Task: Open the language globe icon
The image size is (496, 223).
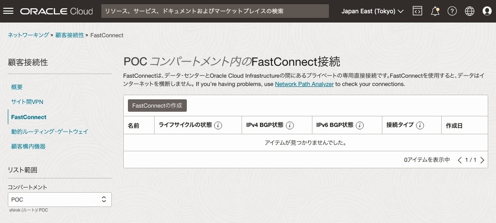Action: pyautogui.click(x=469, y=11)
